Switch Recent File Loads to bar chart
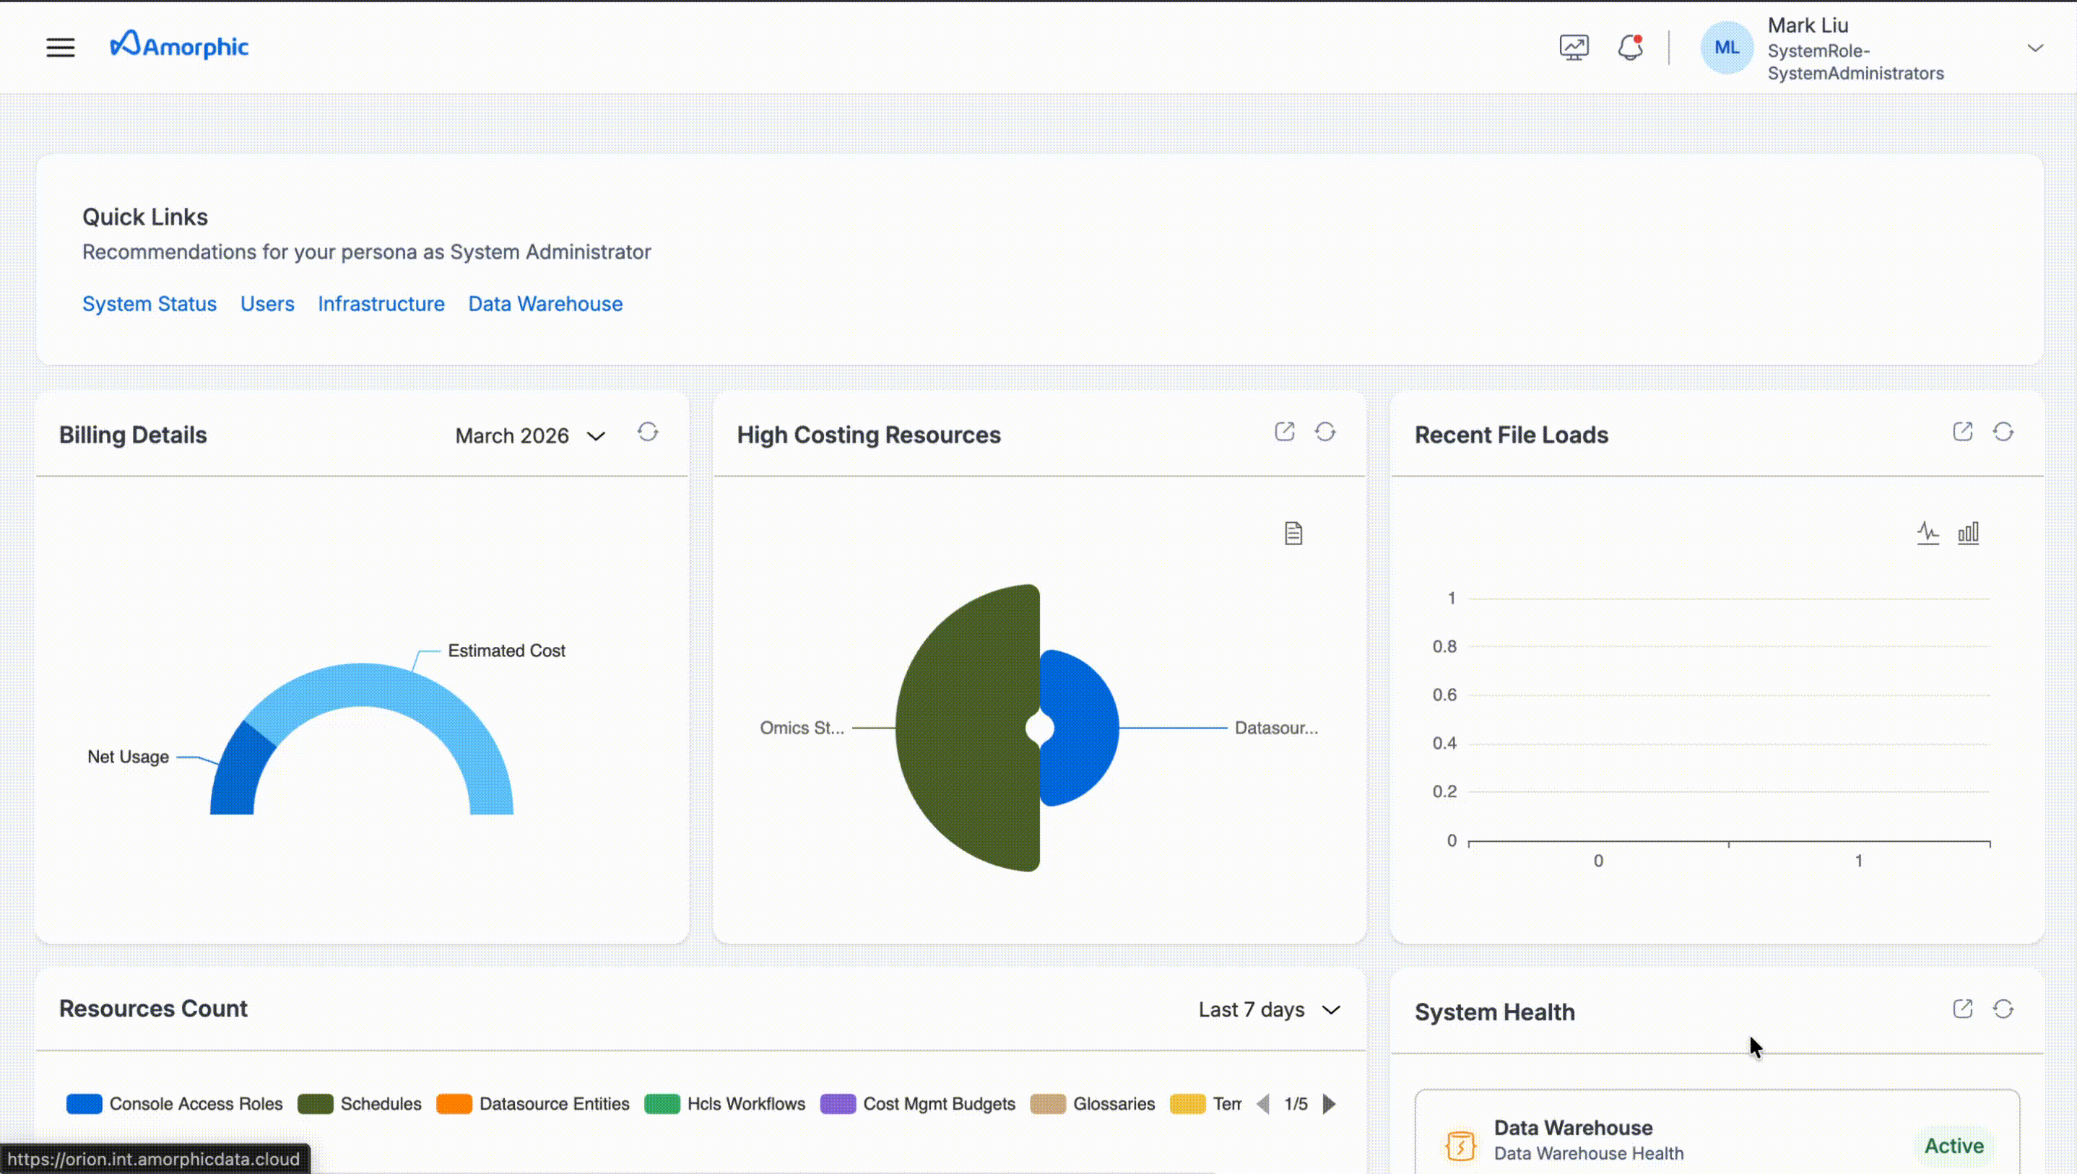The image size is (2077, 1174). 1968,533
